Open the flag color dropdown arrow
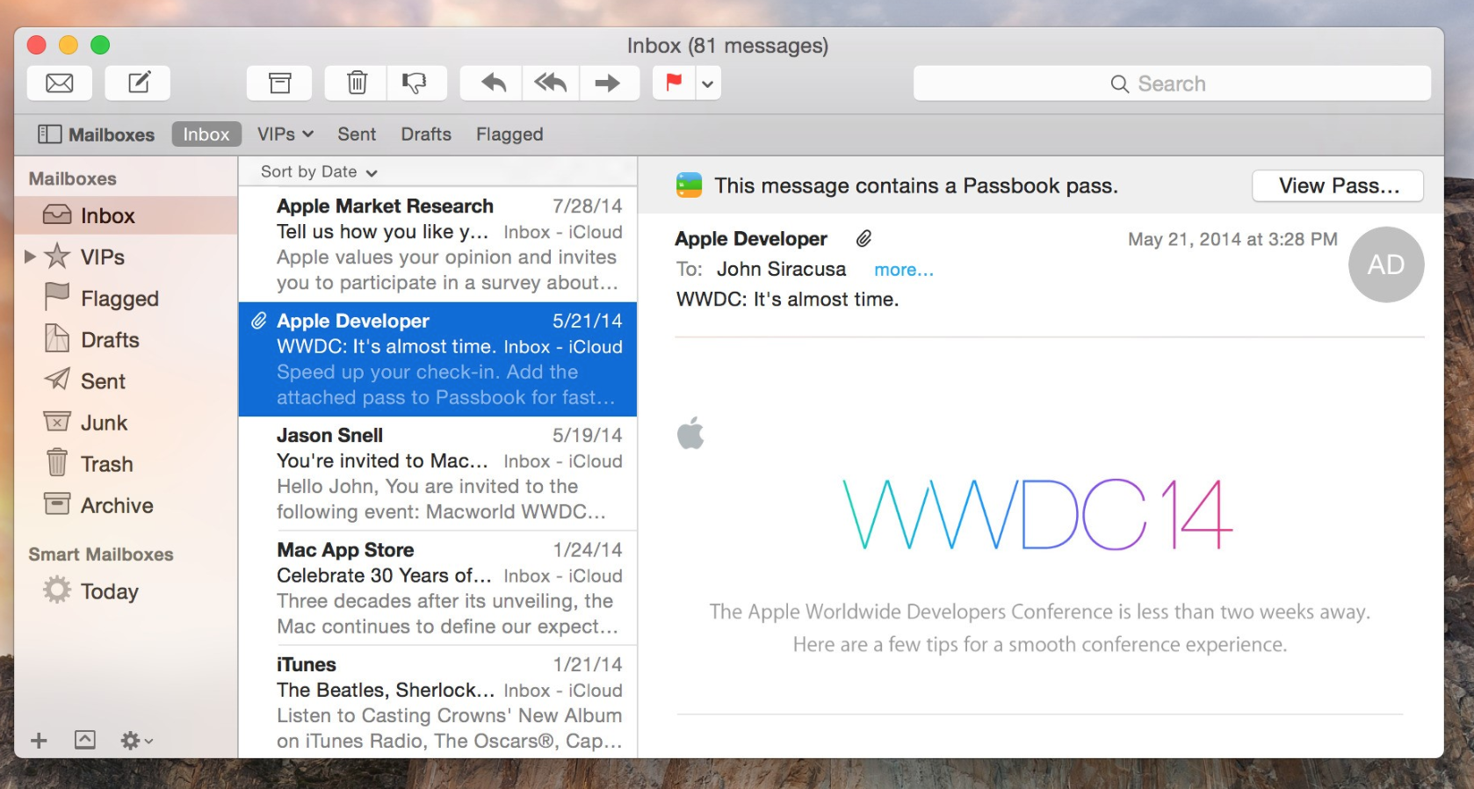 (708, 83)
